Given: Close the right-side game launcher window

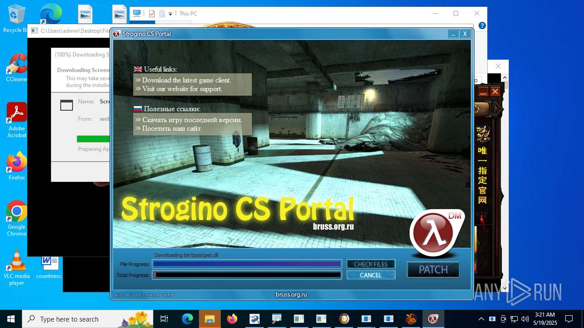Looking at the screenshot, I should (x=495, y=92).
